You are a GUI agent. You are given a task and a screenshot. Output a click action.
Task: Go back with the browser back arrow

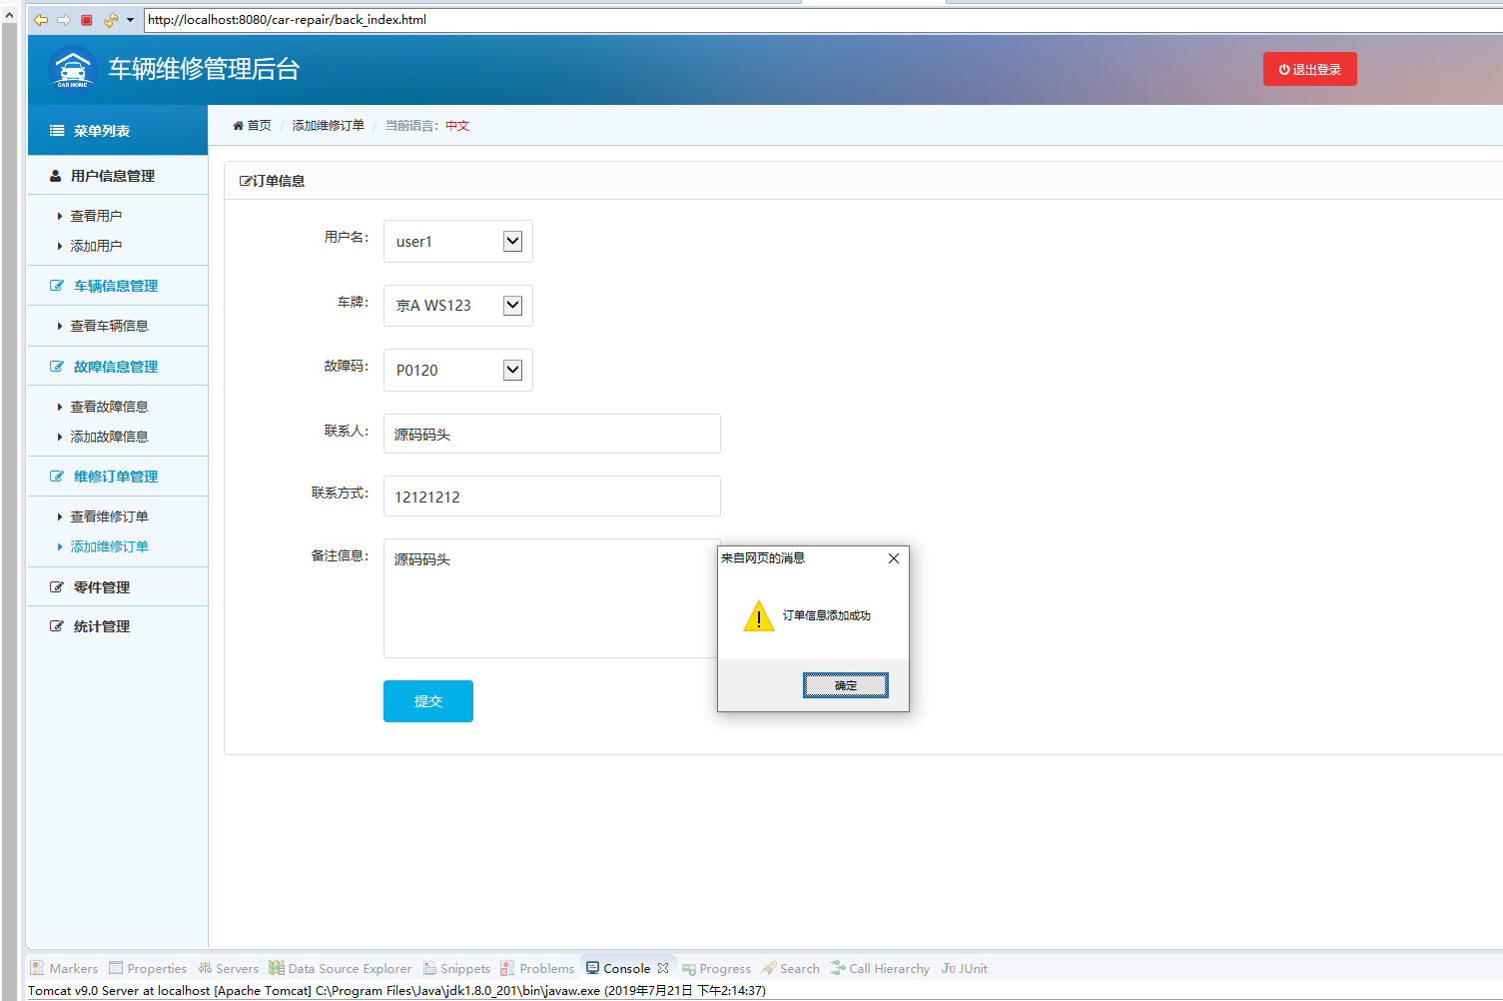[41, 20]
